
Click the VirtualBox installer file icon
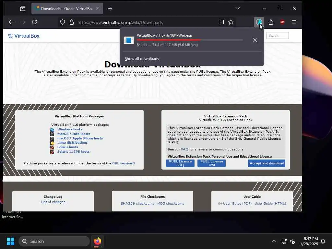coord(129,40)
